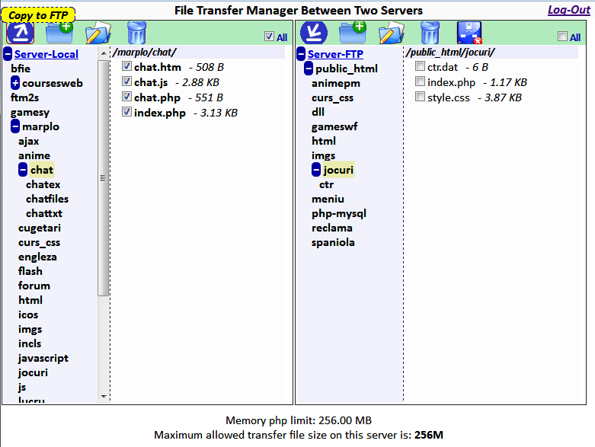This screenshot has width=595, height=447.
Task: Click the download from FTP arrow icon
Action: pos(313,33)
